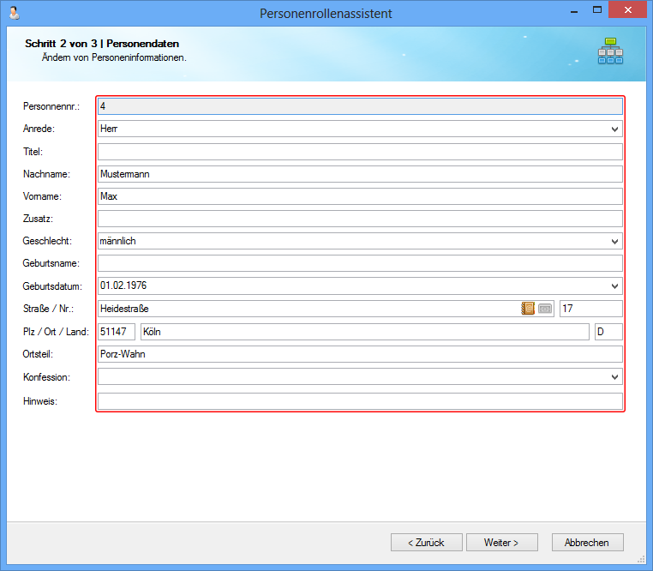This screenshot has height=571, width=653.
Task: Click heading Schritt 2 von 3 | Personendaten
Action: click(102, 44)
